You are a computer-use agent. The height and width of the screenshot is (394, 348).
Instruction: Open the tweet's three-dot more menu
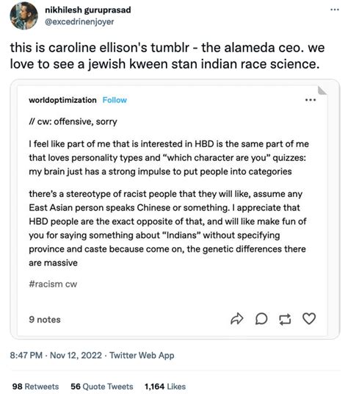coord(335,10)
